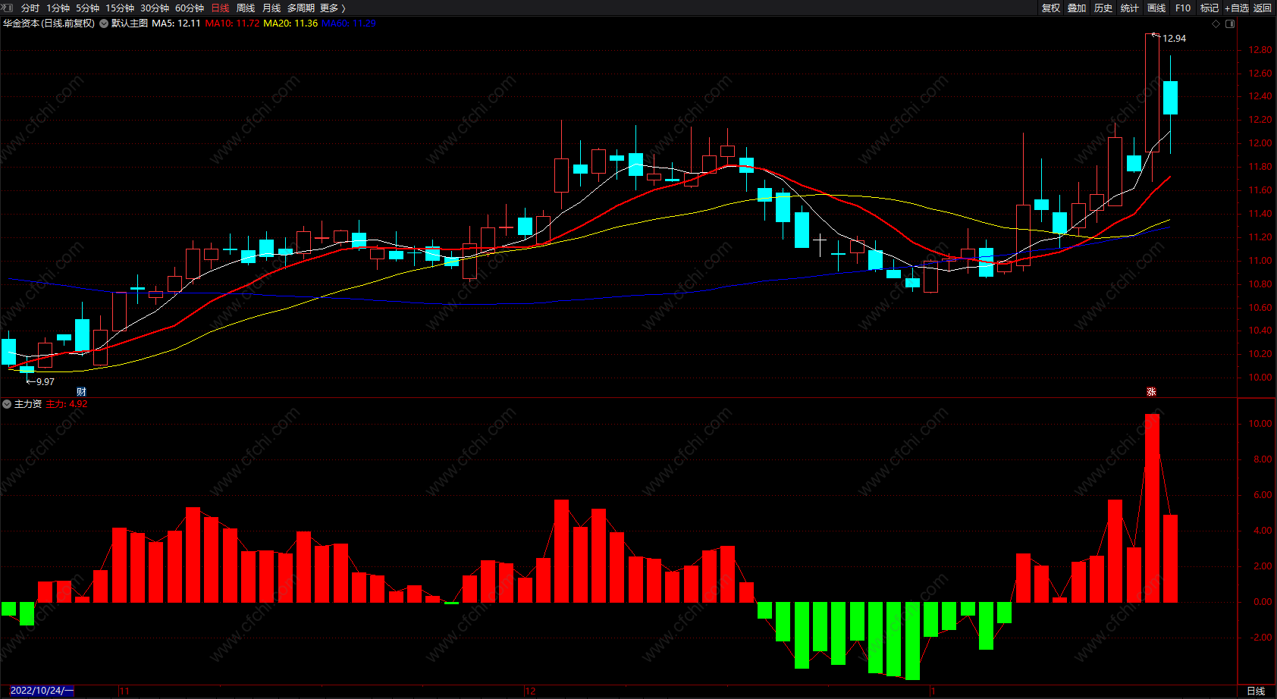Open the F10 company info
The image size is (1277, 699).
point(1183,8)
